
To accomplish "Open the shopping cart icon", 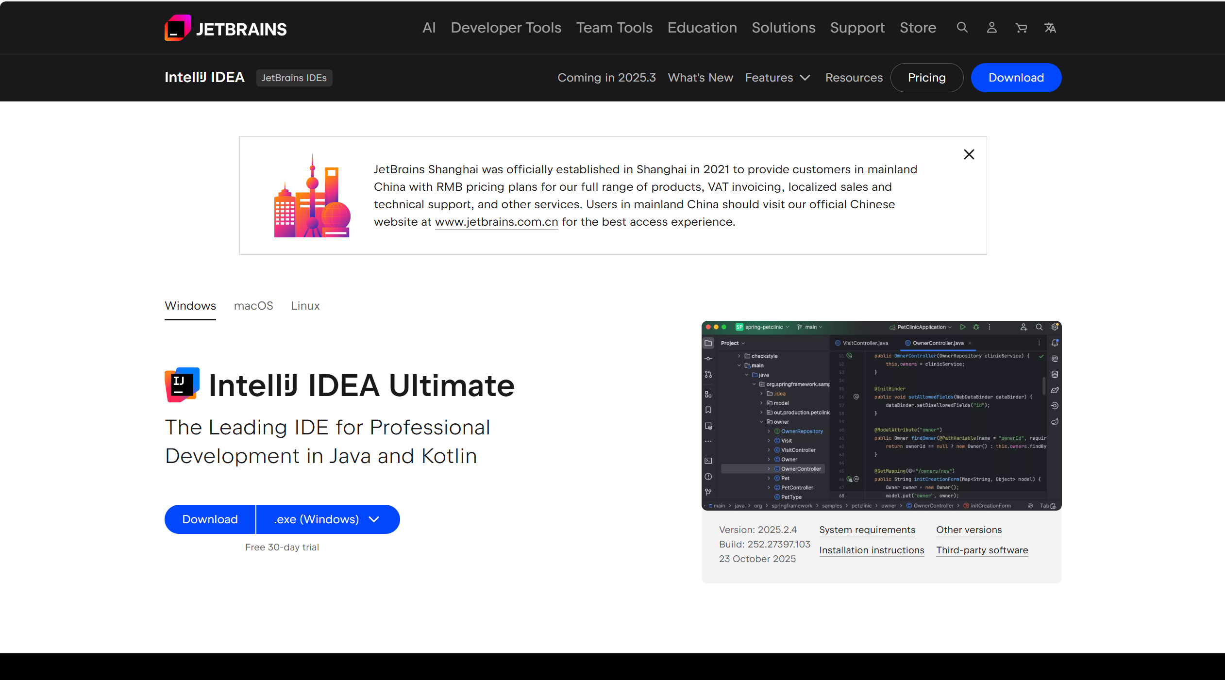I will pos(1021,28).
